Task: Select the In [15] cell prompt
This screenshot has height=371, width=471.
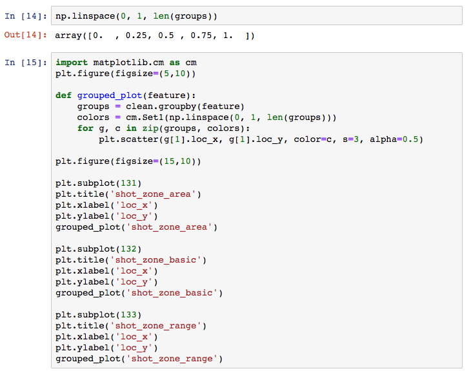Action: point(25,63)
